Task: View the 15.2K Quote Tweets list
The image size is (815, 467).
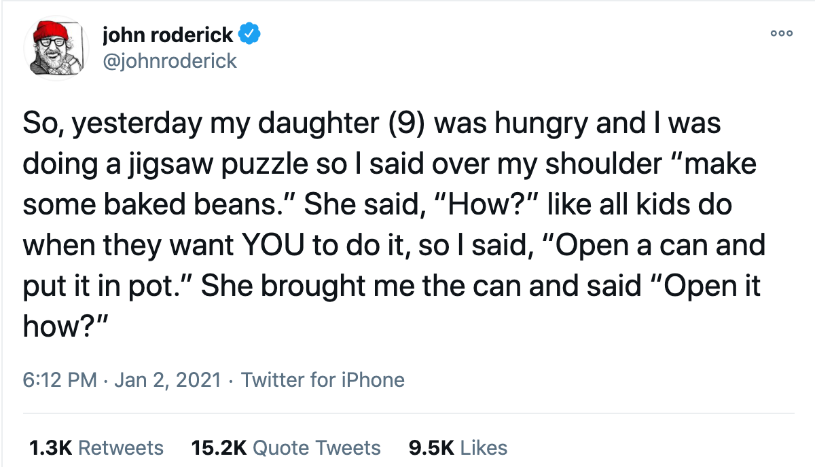Action: click(x=286, y=448)
